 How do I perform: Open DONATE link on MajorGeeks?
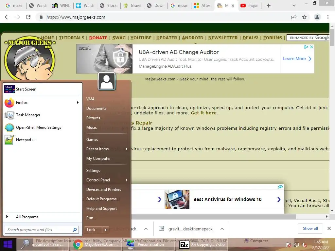click(98, 38)
